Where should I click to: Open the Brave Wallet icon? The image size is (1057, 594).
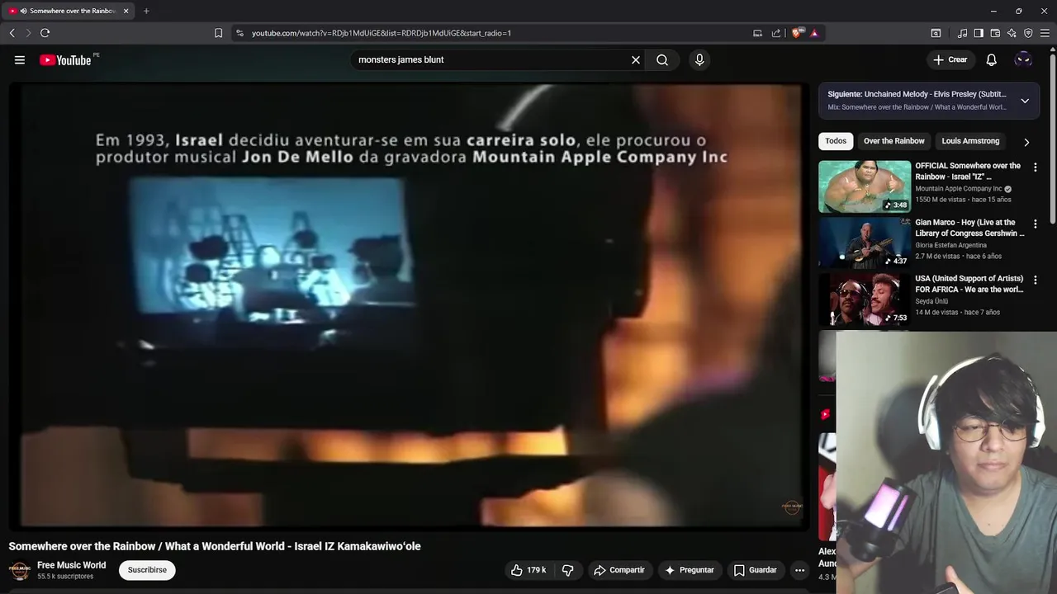[995, 33]
